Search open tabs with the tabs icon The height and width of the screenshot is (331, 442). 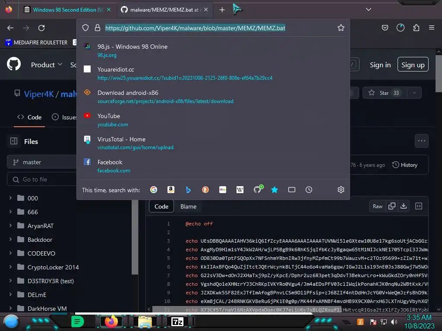pos(292,190)
